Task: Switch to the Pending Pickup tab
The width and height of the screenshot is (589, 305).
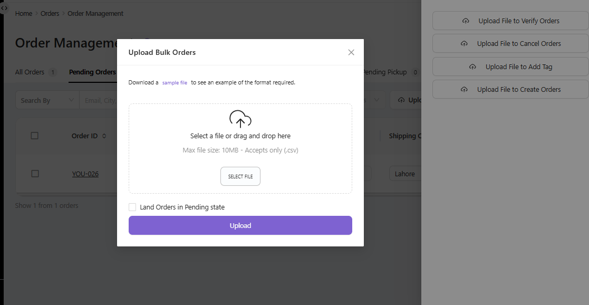Action: click(x=385, y=72)
